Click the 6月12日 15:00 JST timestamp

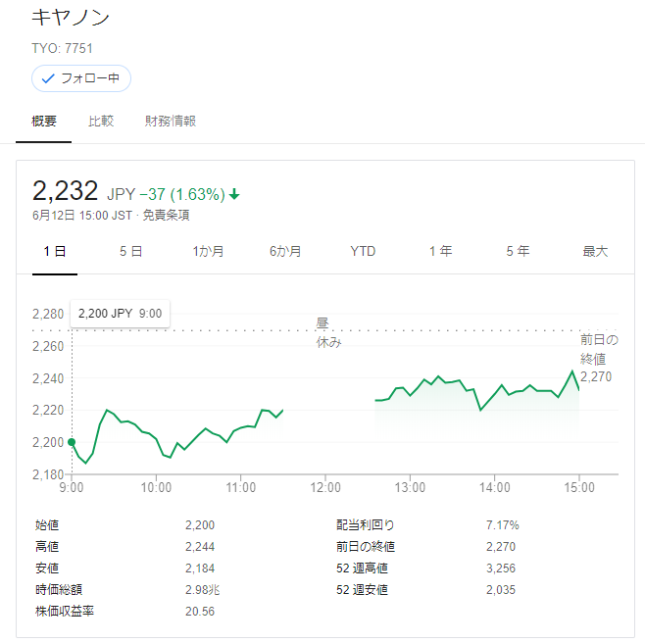(82, 216)
